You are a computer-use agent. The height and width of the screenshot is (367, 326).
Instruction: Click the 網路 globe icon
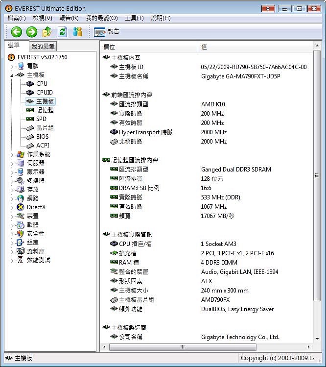21,198
